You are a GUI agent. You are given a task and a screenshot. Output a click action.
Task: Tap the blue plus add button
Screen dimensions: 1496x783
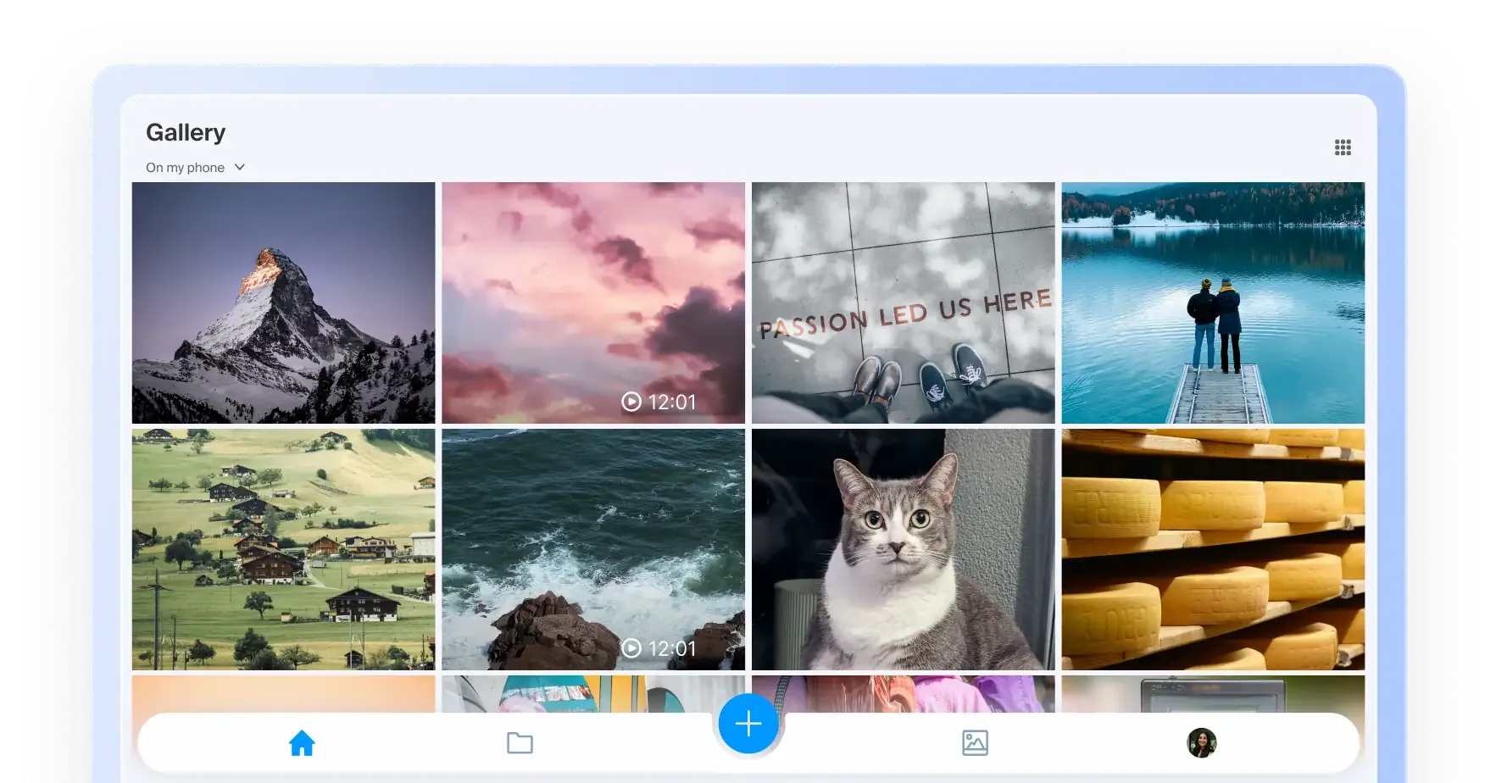click(748, 724)
